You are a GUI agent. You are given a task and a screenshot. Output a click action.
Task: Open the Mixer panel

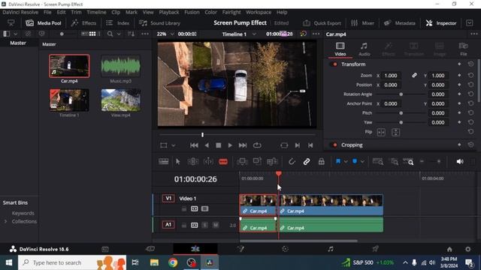click(362, 23)
